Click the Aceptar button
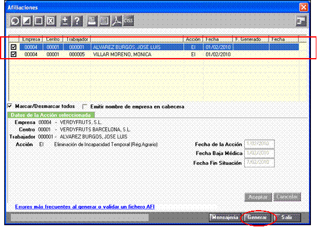 pyautogui.click(x=258, y=197)
